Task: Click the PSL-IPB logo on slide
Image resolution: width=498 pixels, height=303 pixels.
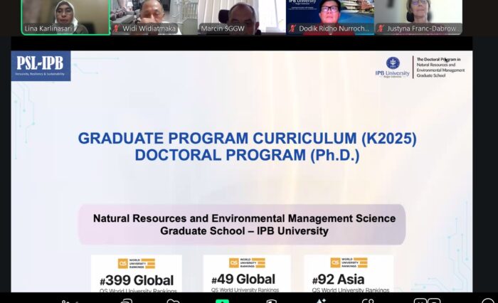Action: coord(41,65)
